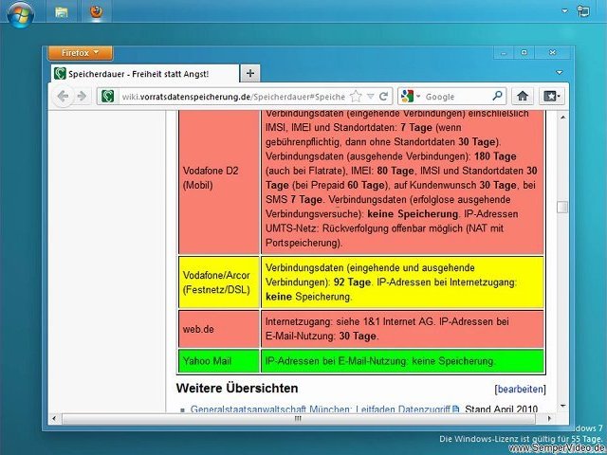Open the URL history dropdown arrow
The image size is (607, 455).
370,96
